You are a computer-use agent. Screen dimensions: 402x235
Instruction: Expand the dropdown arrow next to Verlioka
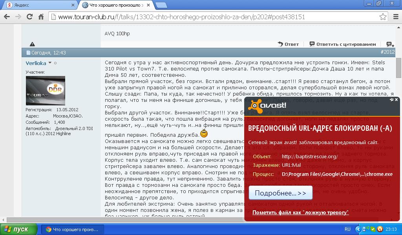[50, 63]
